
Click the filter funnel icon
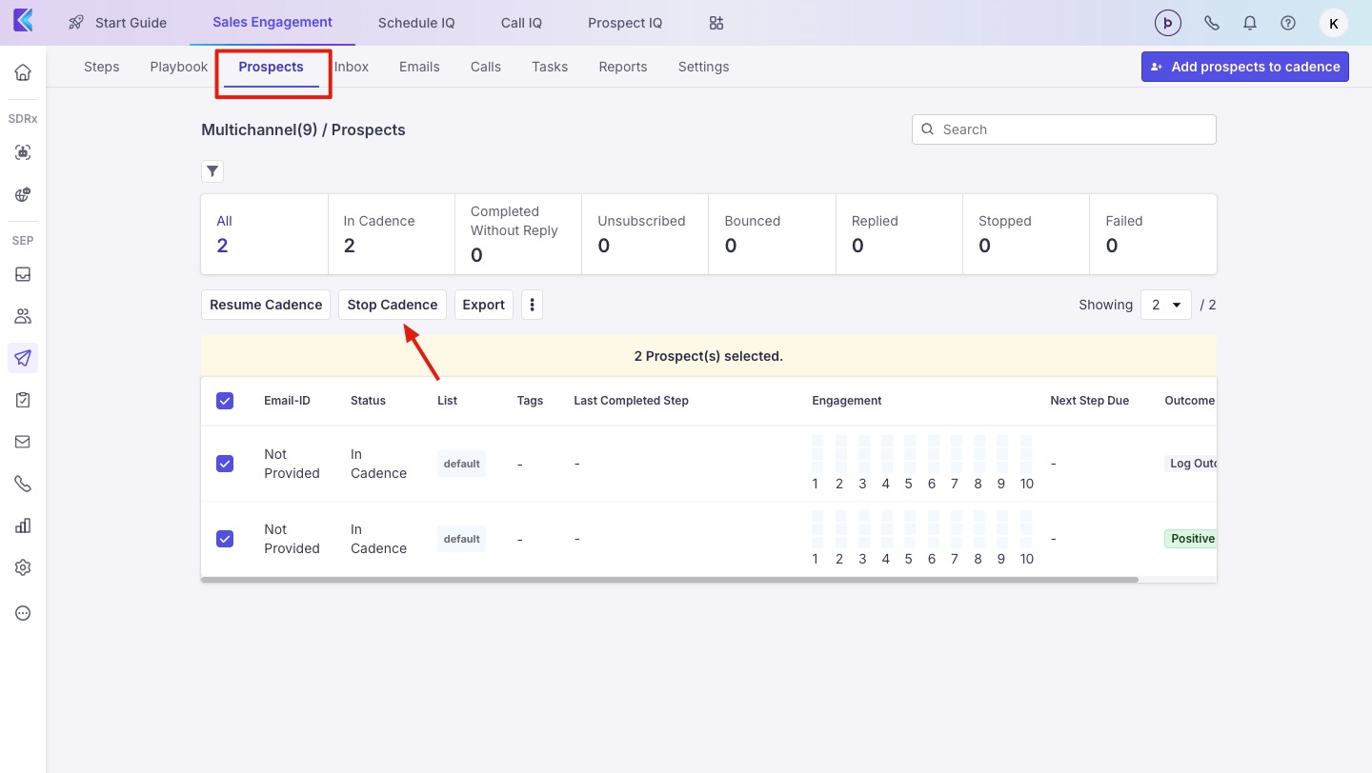[212, 171]
